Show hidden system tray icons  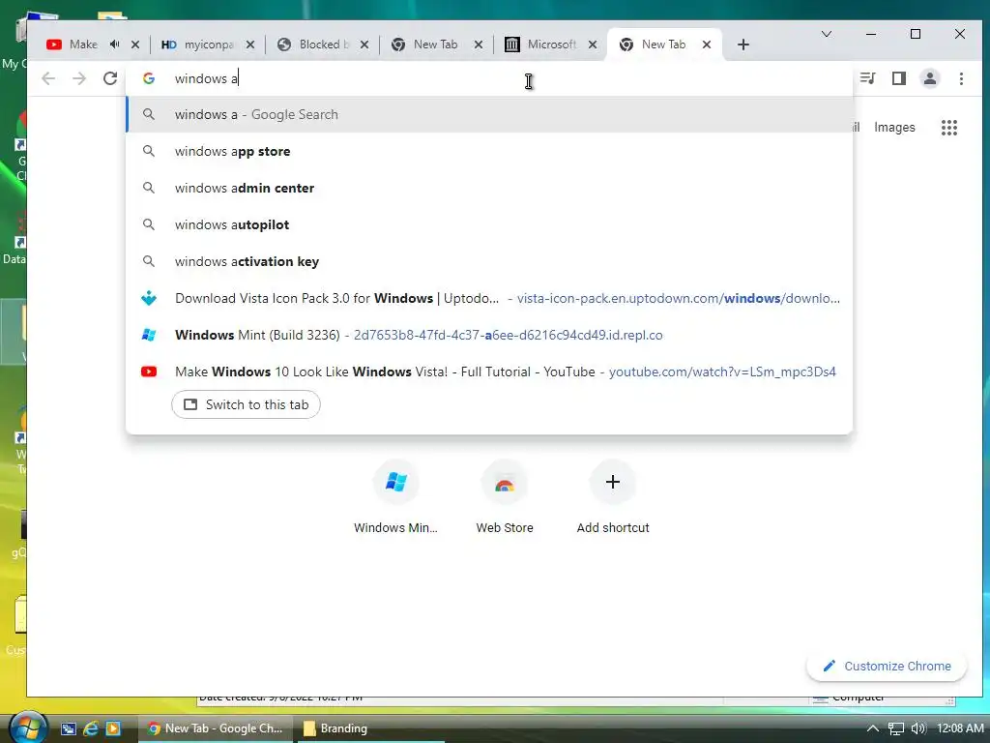[873, 728]
